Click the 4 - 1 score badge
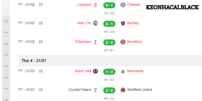This screenshot has width=202, height=101. [x=109, y=5]
